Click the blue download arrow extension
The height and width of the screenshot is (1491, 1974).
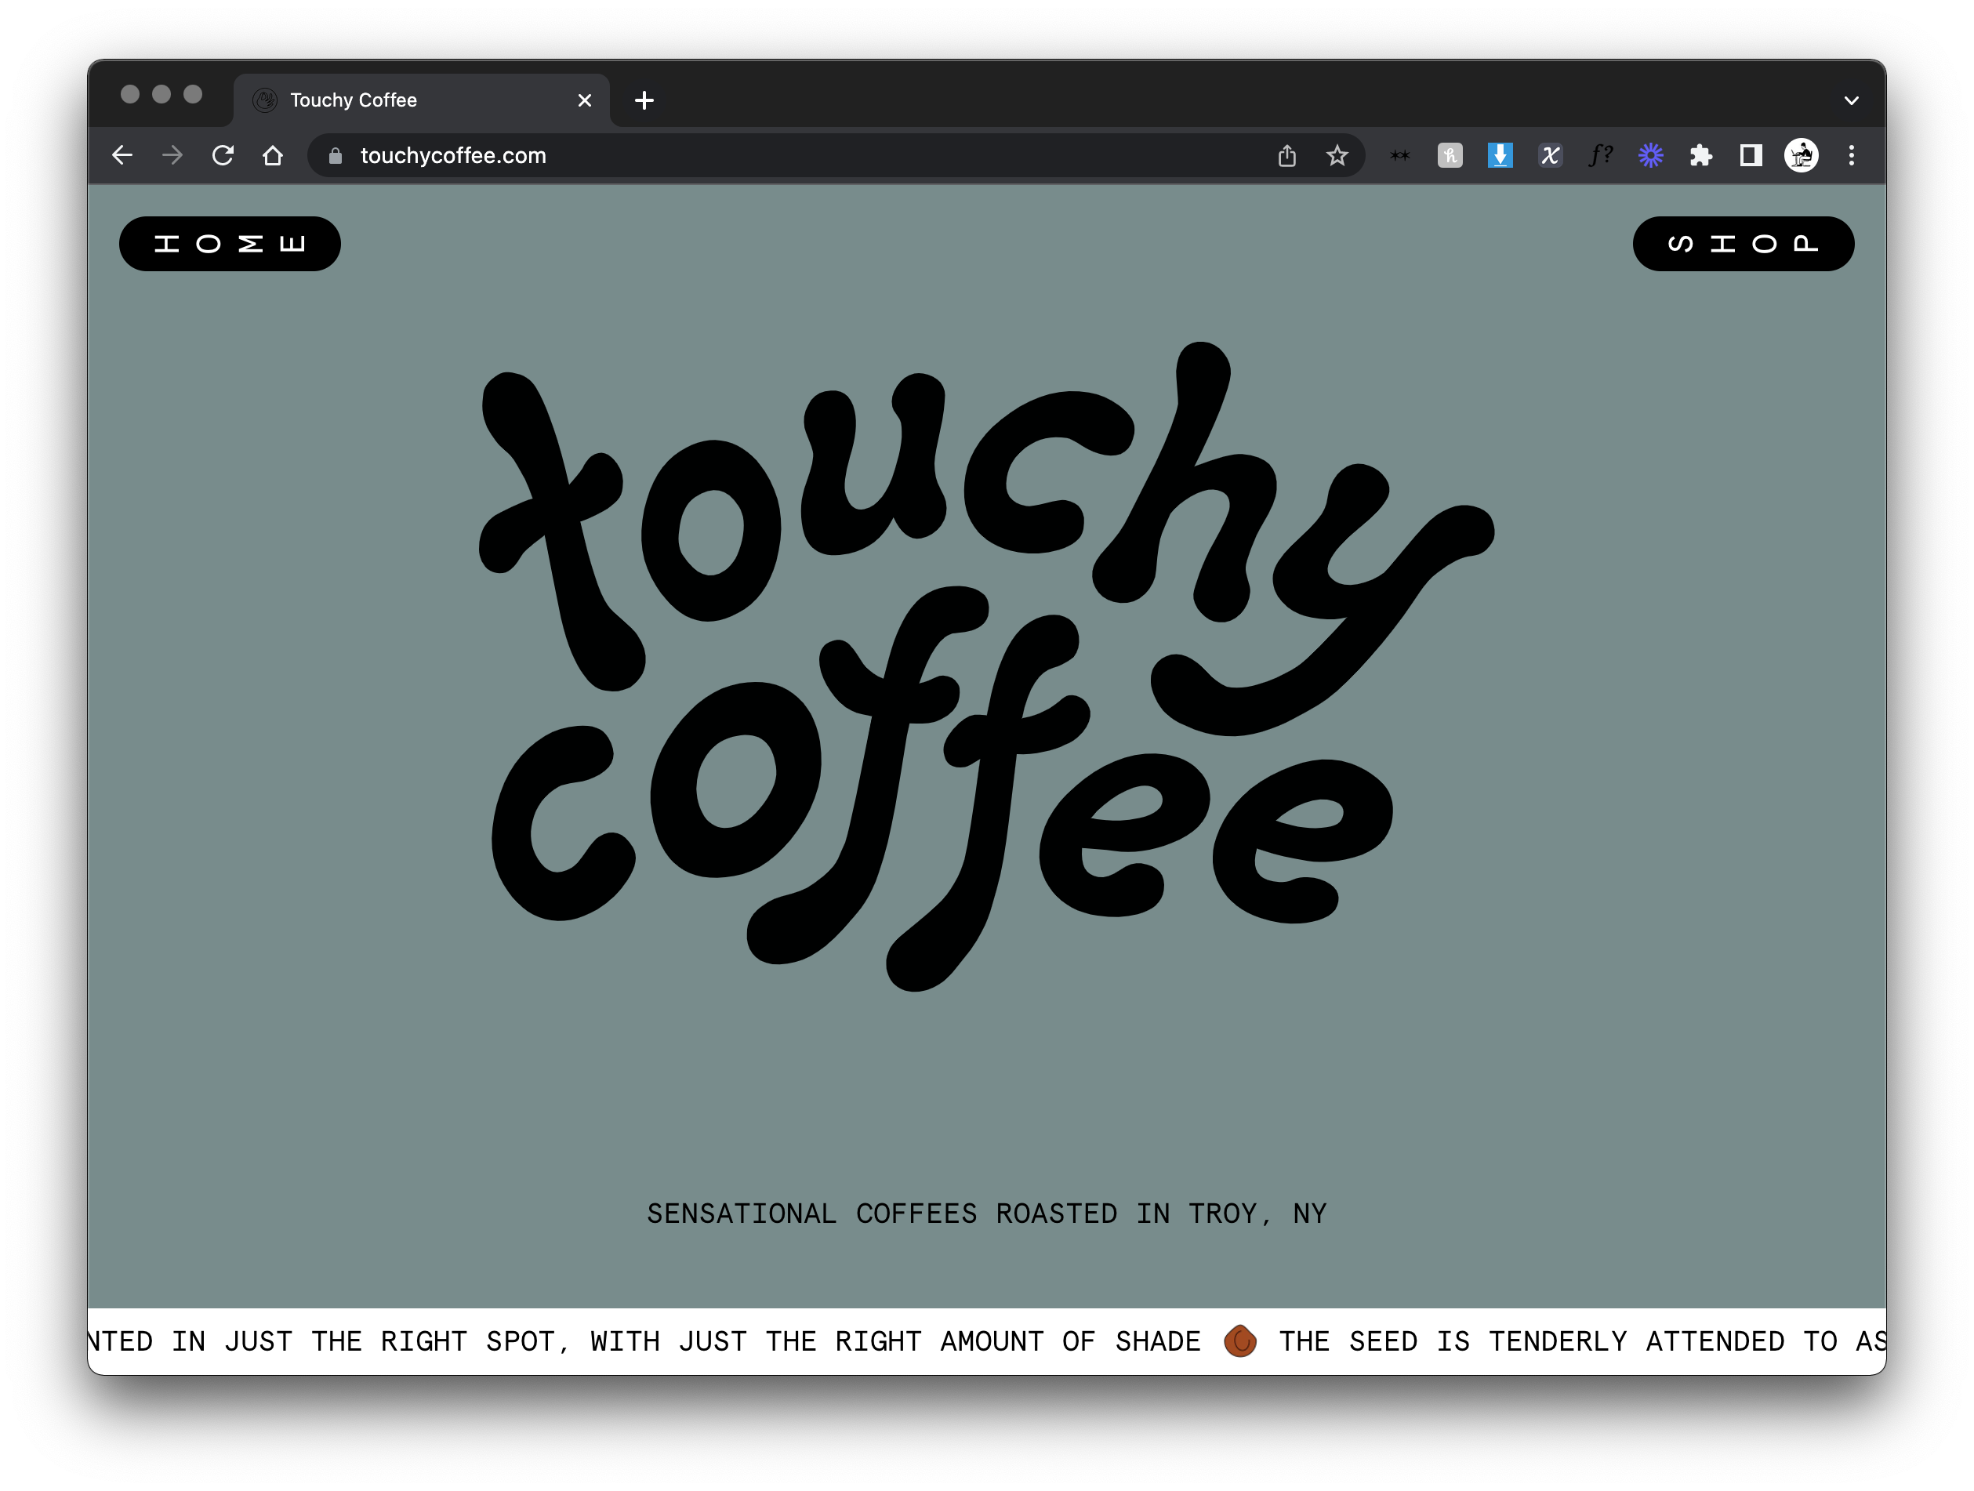1500,156
